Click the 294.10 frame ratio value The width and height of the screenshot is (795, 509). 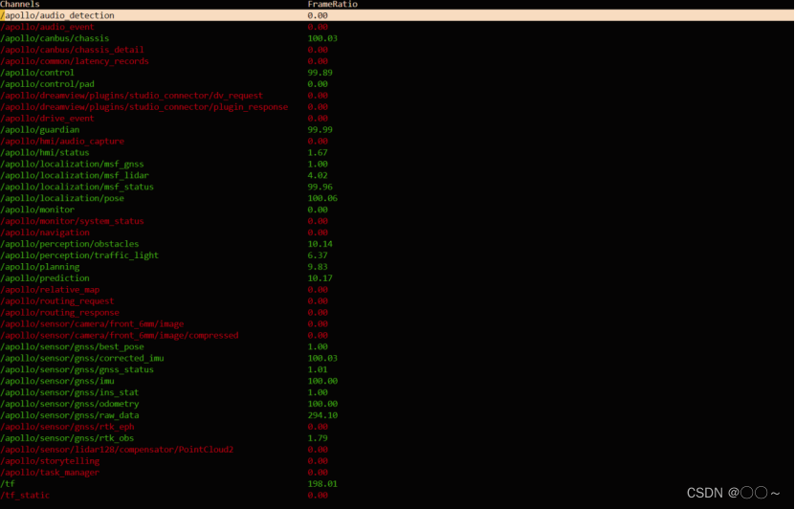click(x=322, y=414)
